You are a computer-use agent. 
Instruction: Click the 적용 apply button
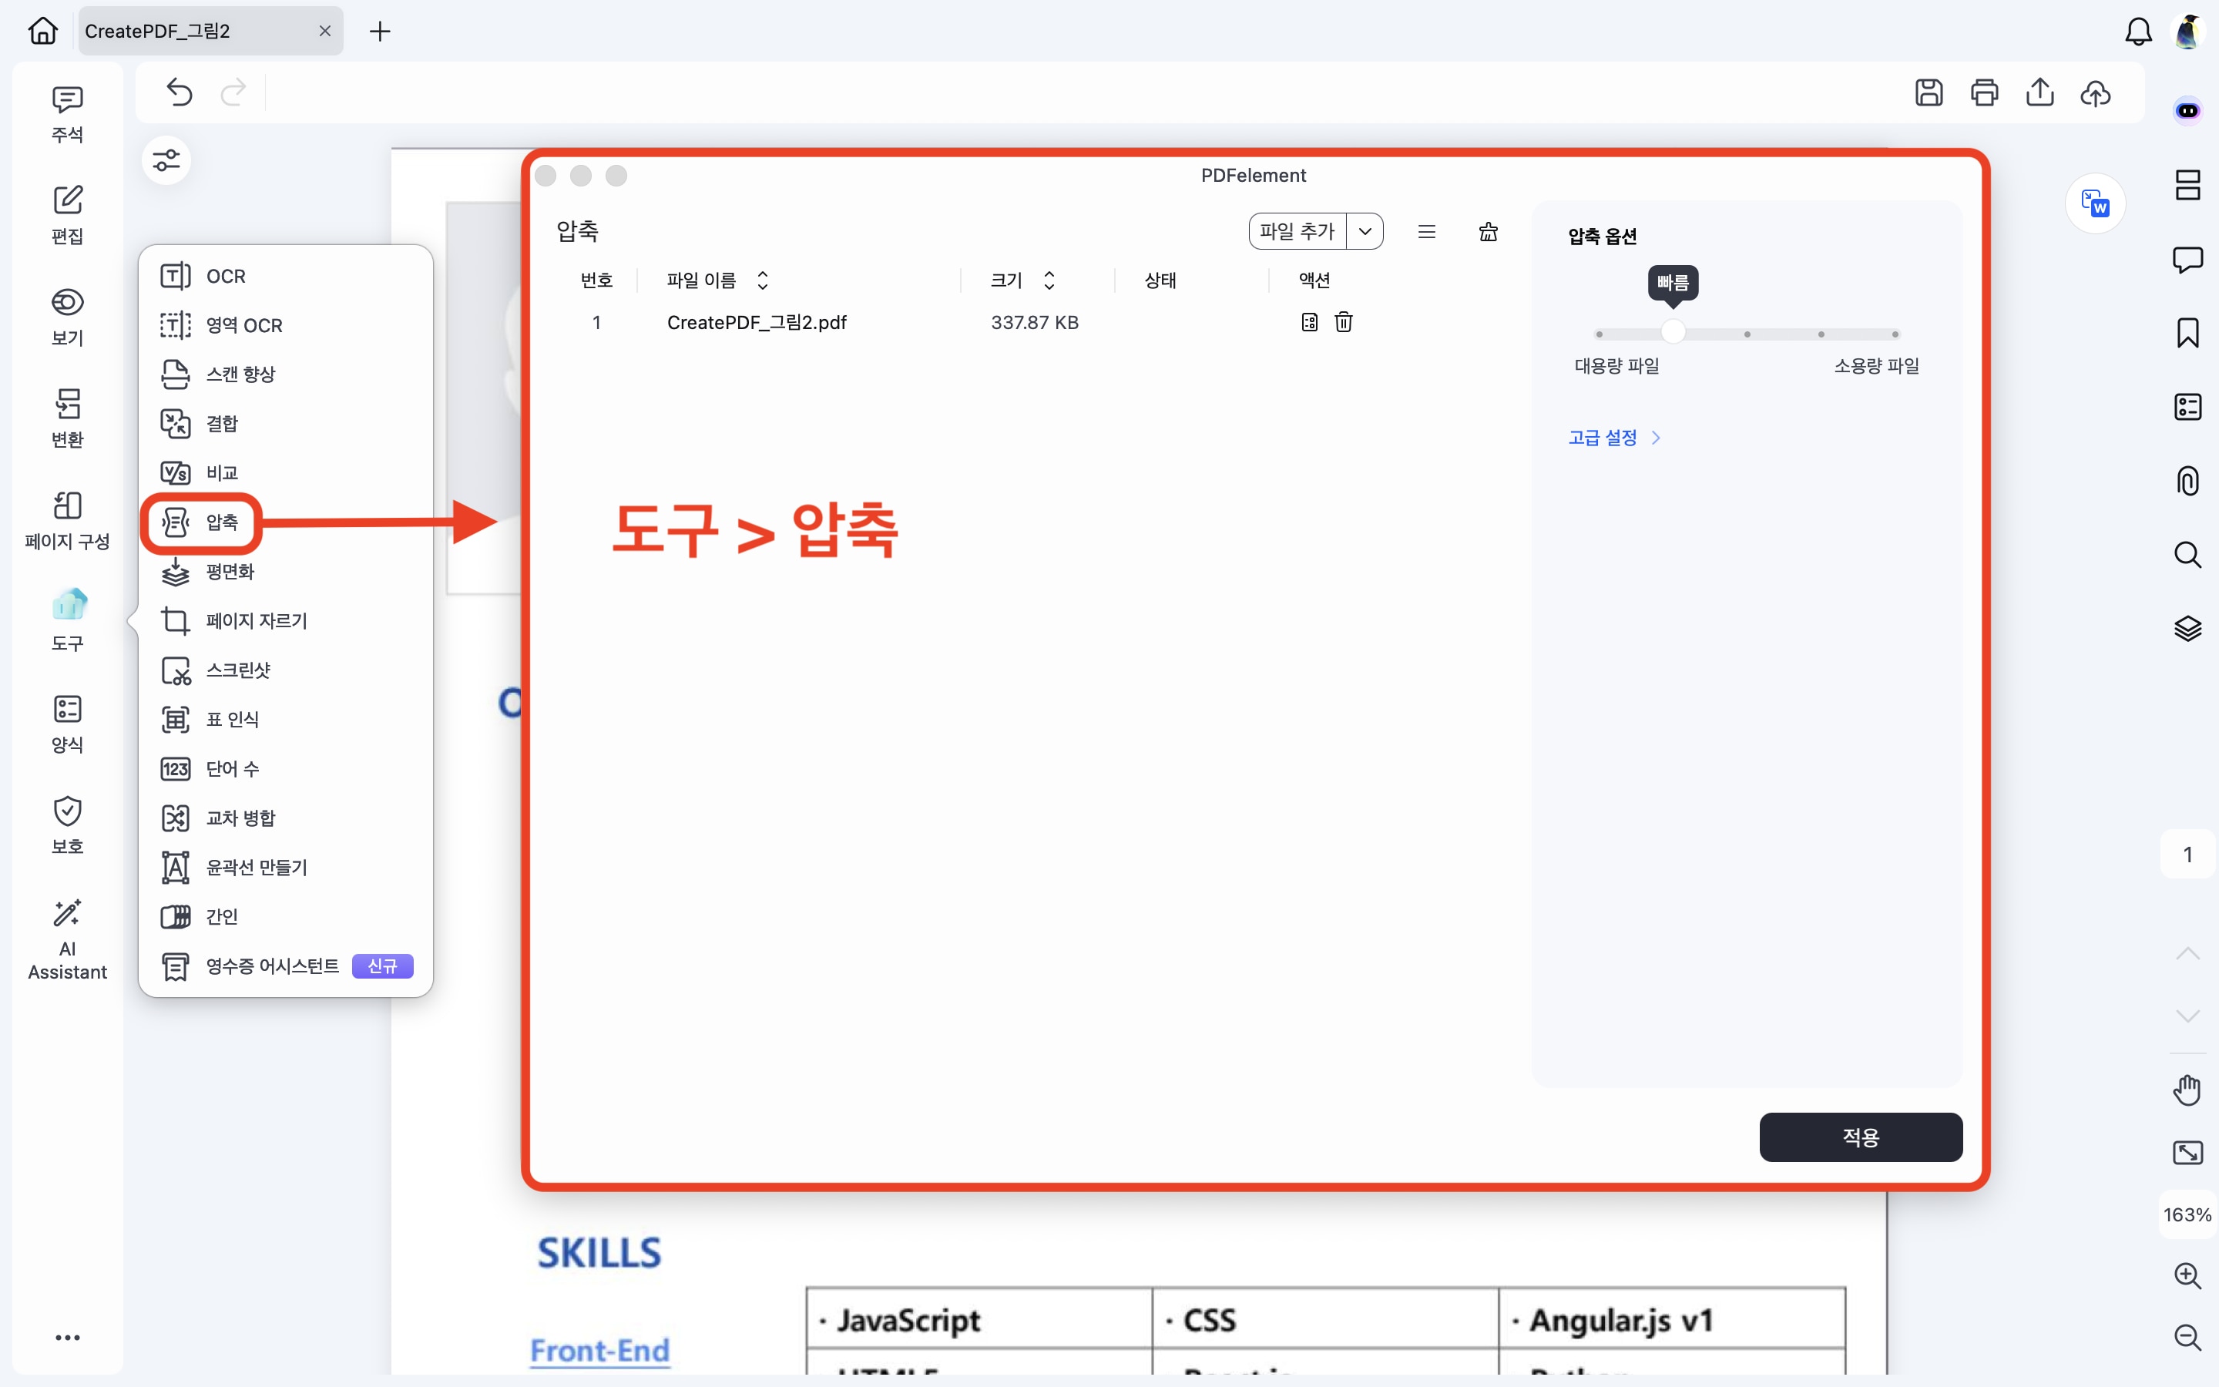click(x=1861, y=1137)
